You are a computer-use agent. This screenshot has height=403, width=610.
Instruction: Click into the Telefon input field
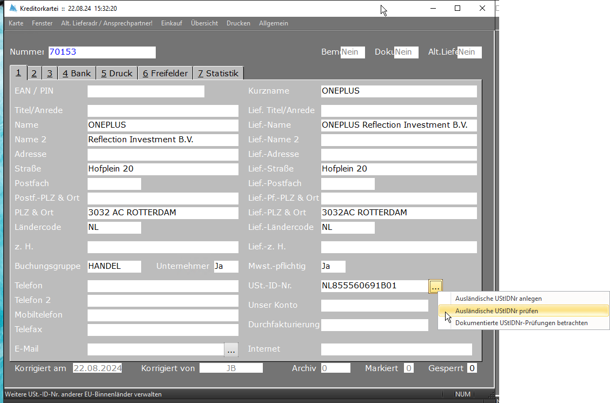tap(162, 286)
